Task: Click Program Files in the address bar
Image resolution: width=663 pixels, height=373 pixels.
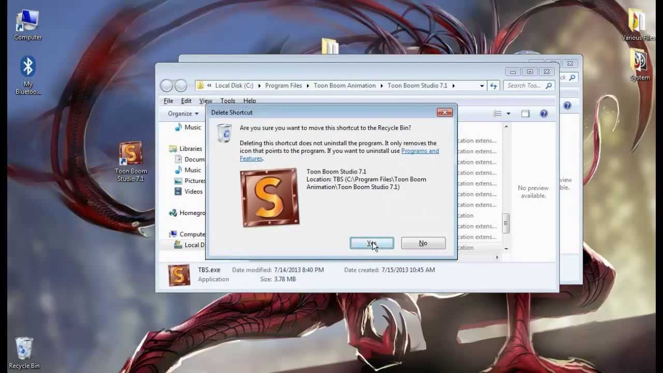Action: coord(283,85)
